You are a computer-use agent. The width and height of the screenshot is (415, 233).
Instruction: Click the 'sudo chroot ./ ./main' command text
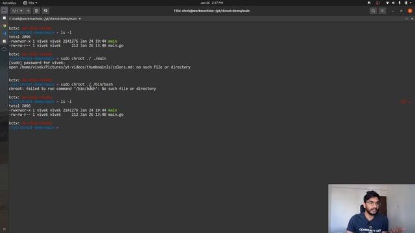click(x=84, y=58)
